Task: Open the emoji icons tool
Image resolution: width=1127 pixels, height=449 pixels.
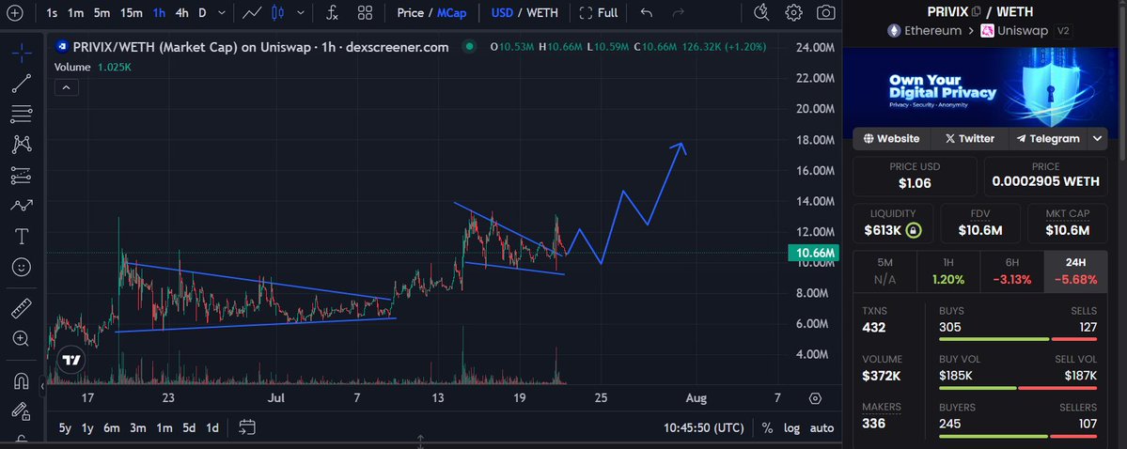Action: pyautogui.click(x=22, y=268)
